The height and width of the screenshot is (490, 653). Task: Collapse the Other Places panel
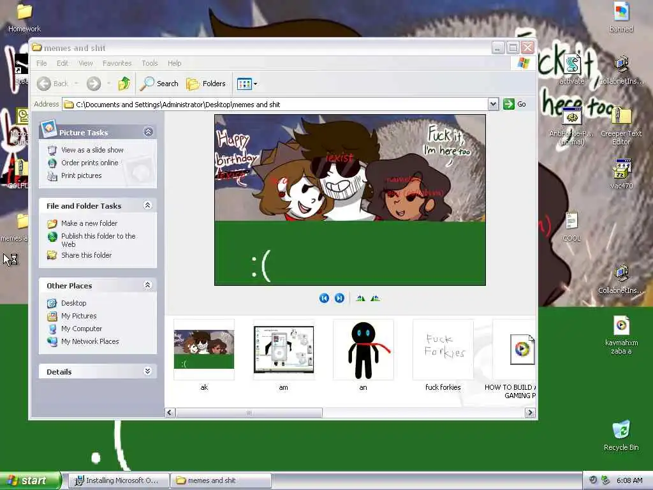point(147,285)
